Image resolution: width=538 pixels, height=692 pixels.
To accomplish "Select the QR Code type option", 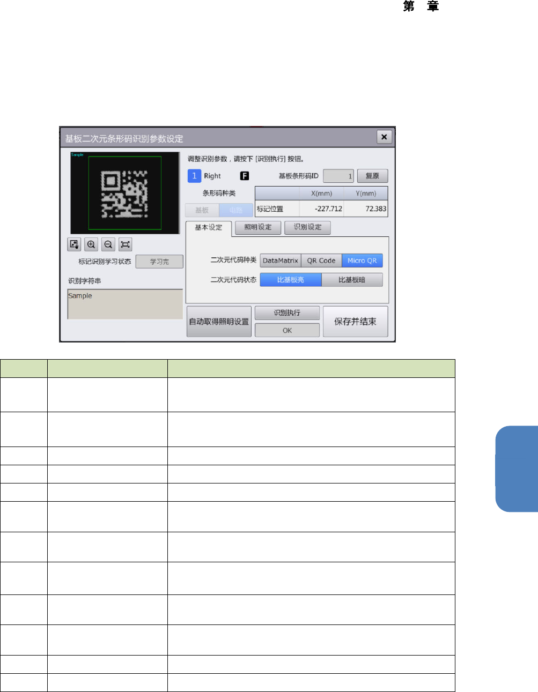I will 321,261.
